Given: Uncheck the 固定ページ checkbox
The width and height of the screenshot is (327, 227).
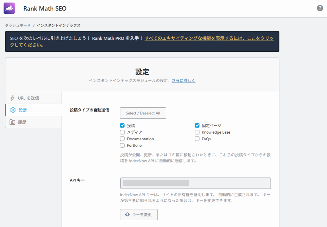Looking at the screenshot, I should 197,126.
